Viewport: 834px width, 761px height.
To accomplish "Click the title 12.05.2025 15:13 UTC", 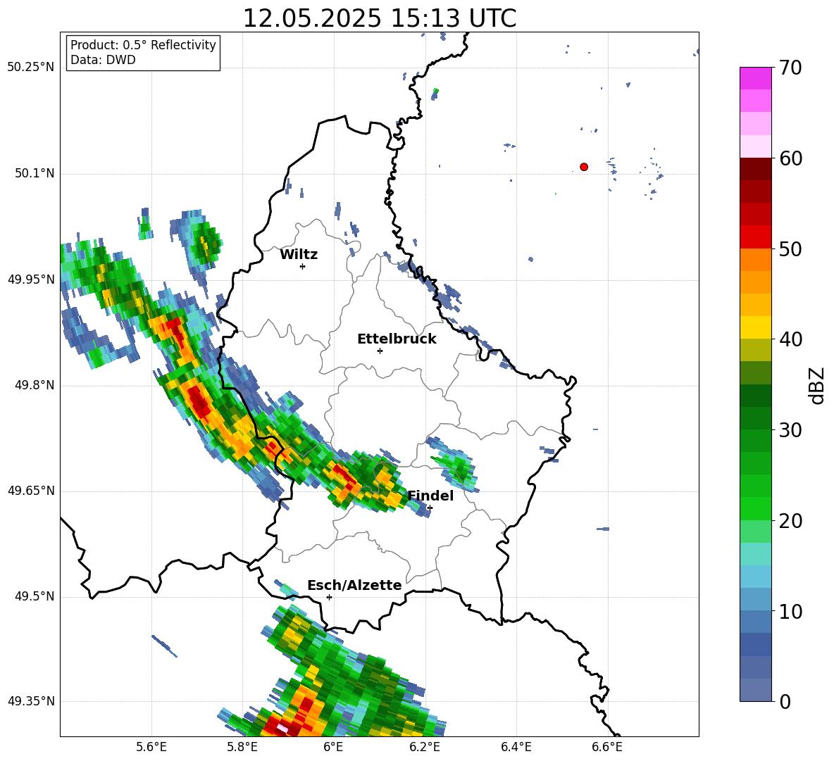I will (x=379, y=18).
